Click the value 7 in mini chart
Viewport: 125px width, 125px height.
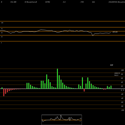click(80, 121)
